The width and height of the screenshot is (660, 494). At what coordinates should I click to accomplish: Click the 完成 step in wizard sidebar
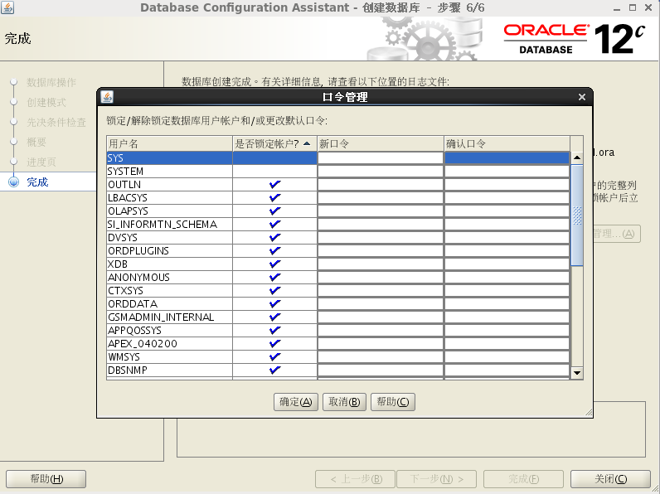point(37,182)
